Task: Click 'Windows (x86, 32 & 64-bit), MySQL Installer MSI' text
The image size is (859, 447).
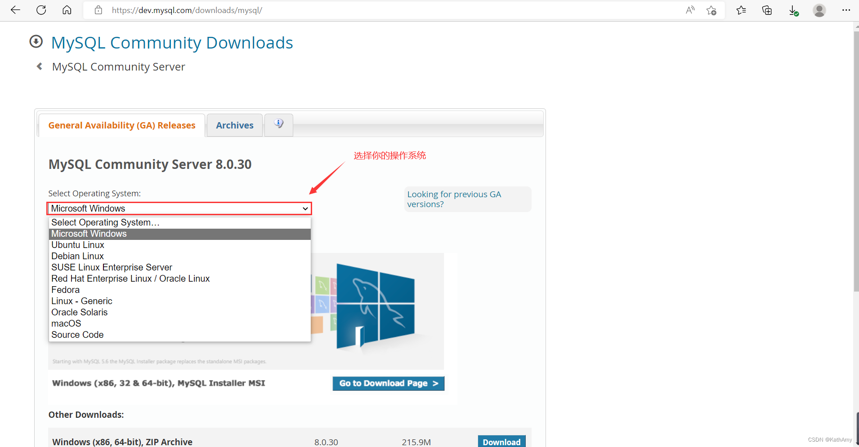Action: [x=159, y=383]
